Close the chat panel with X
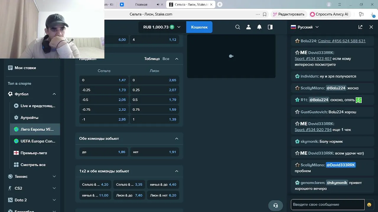The image size is (378, 212). (x=371, y=27)
